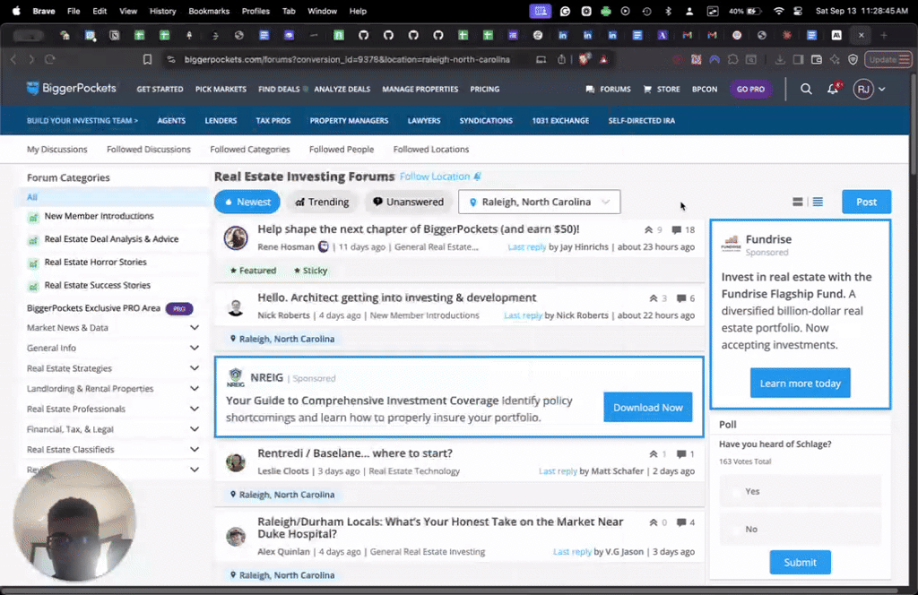Click the GO PRO button
Screen dimensions: 918x595
pos(750,89)
